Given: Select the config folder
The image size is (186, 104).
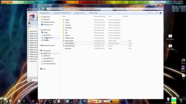Looking at the screenshot, I should point(67,23).
